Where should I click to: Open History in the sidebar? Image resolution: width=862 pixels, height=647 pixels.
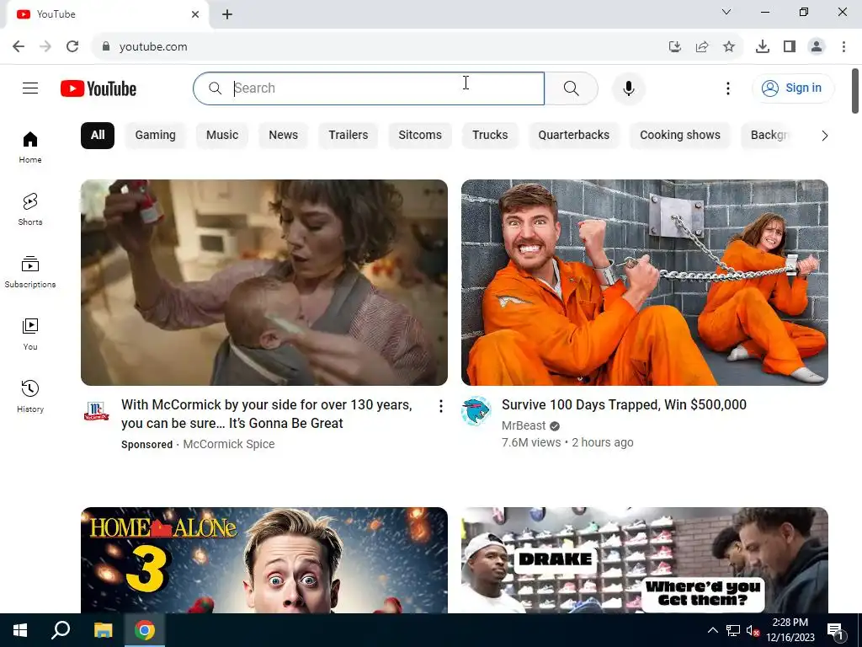coord(30,396)
